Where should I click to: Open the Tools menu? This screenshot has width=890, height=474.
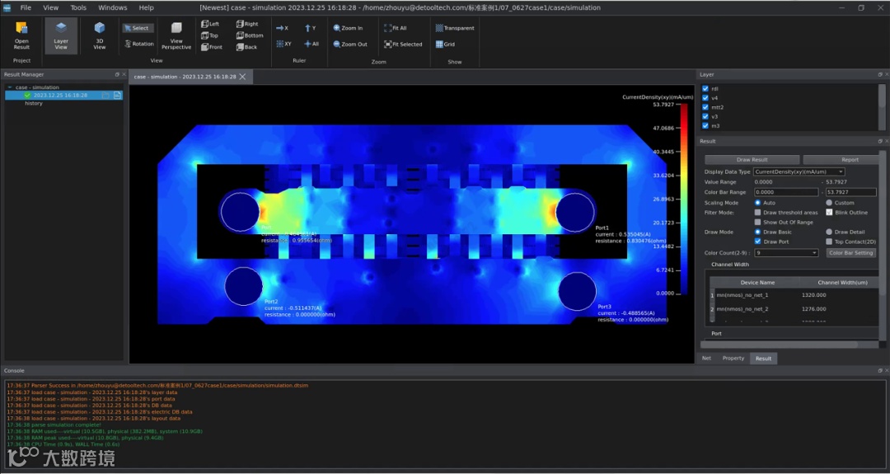point(78,7)
